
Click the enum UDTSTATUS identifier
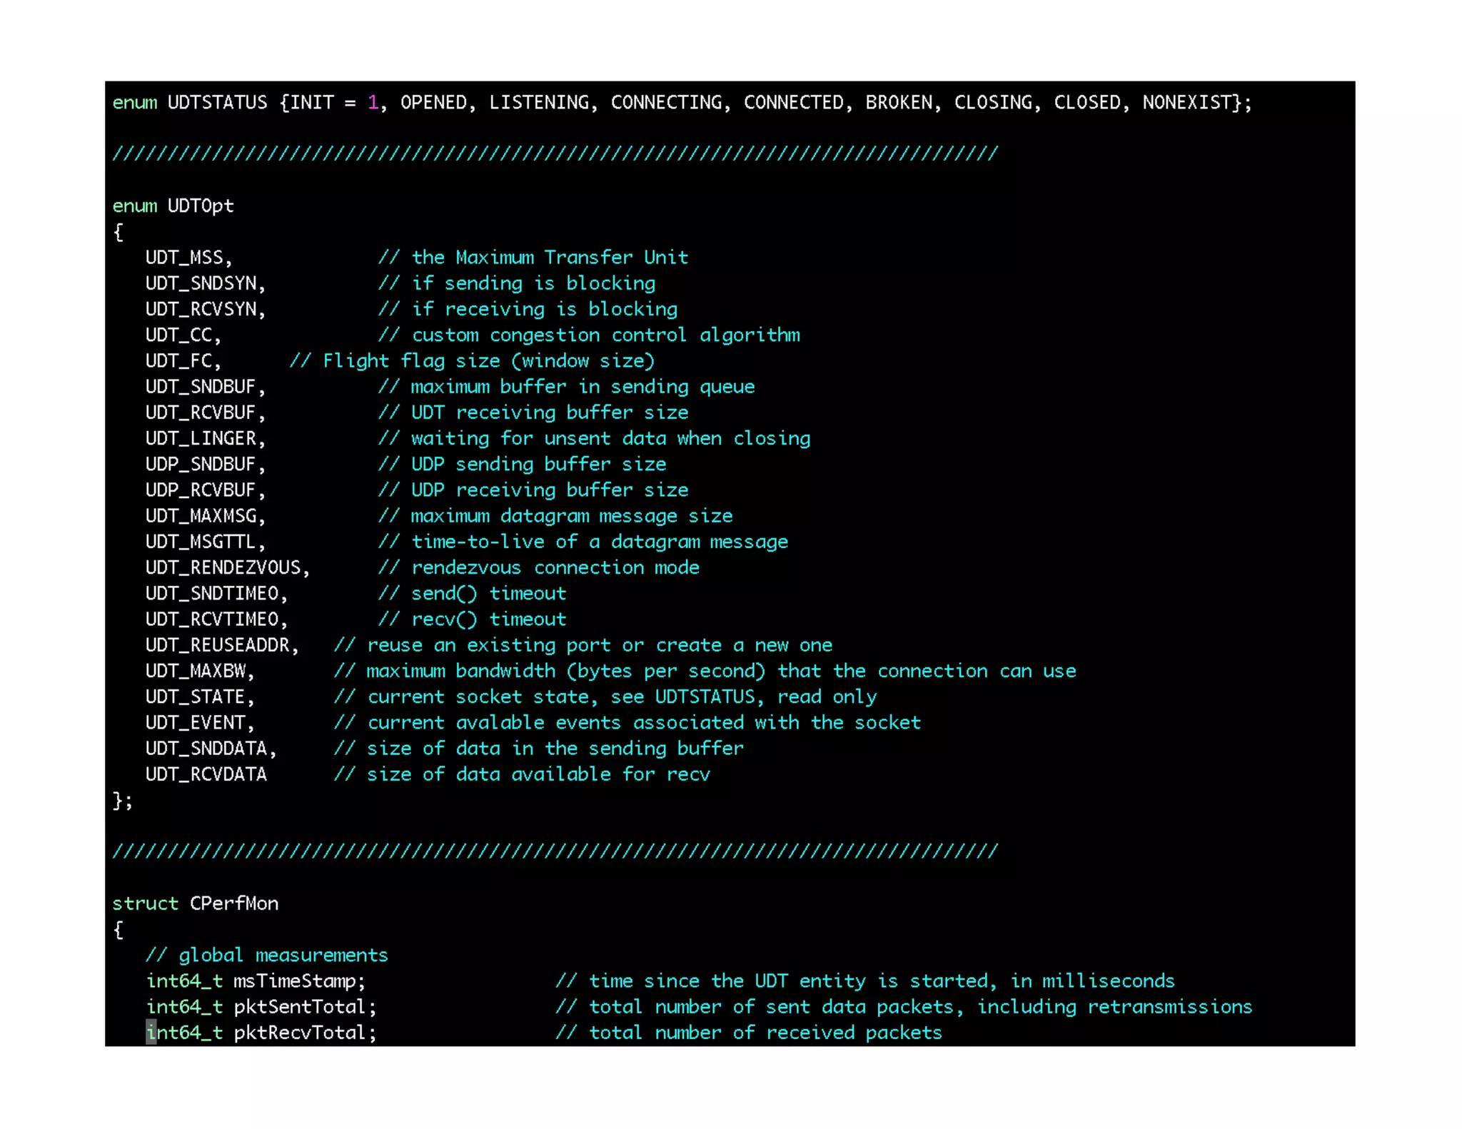click(217, 103)
